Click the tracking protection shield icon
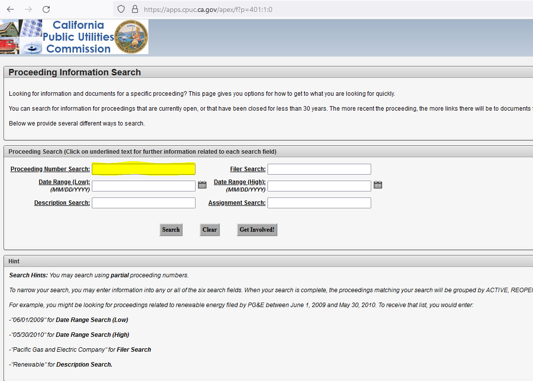533x381 pixels. click(x=121, y=9)
